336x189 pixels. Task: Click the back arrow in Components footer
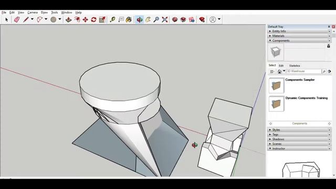[271, 124]
